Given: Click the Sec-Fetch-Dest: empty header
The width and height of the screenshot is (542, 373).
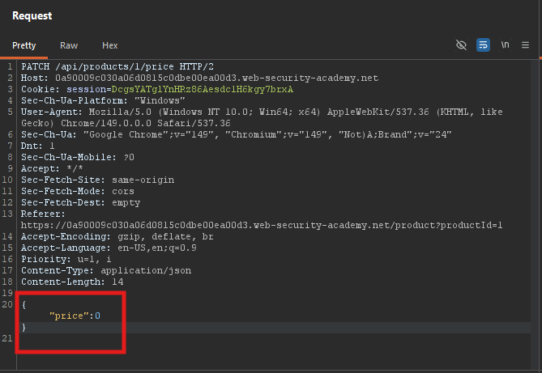Looking at the screenshot, I should (x=80, y=202).
